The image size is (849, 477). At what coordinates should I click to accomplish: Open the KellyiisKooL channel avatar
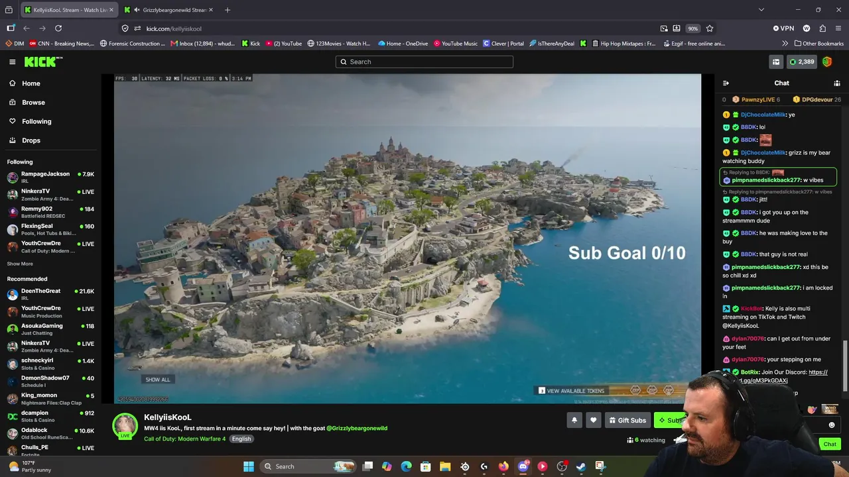(125, 426)
